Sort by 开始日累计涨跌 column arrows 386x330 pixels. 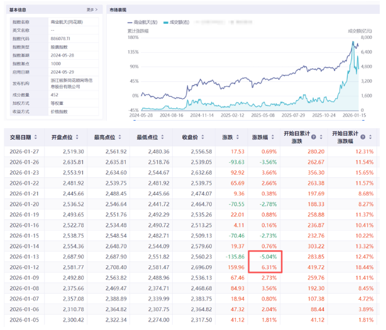(x=321, y=137)
